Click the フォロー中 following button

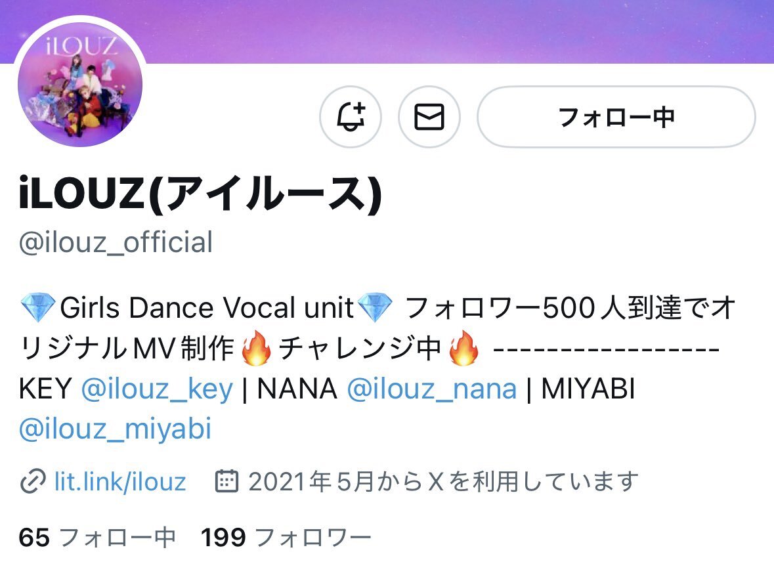pos(616,117)
